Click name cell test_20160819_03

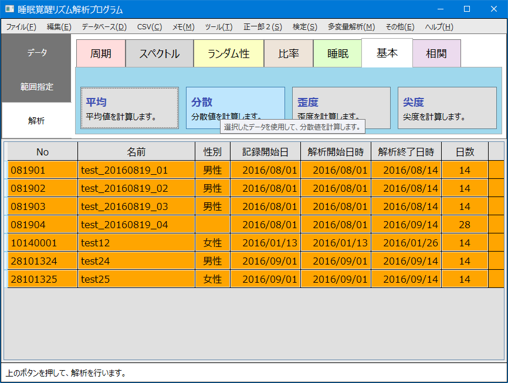point(137,206)
